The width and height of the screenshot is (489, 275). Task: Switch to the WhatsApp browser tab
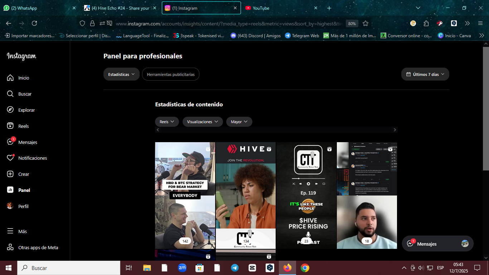click(39, 8)
